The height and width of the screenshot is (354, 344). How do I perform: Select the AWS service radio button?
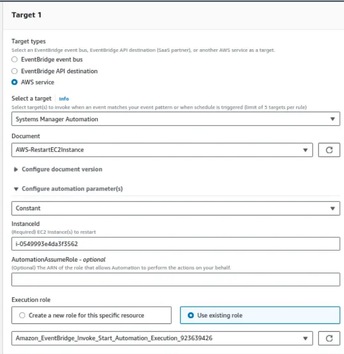15,82
